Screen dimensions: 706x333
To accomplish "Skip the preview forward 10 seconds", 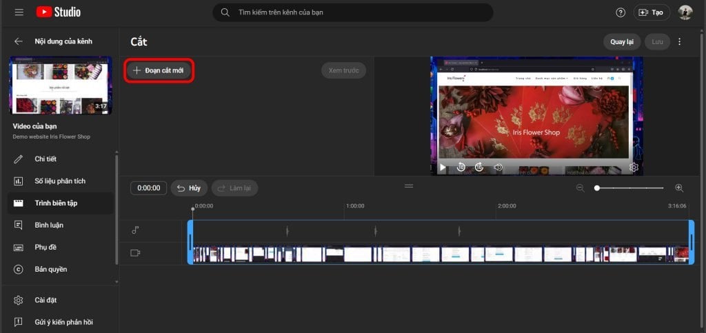I will coord(479,168).
